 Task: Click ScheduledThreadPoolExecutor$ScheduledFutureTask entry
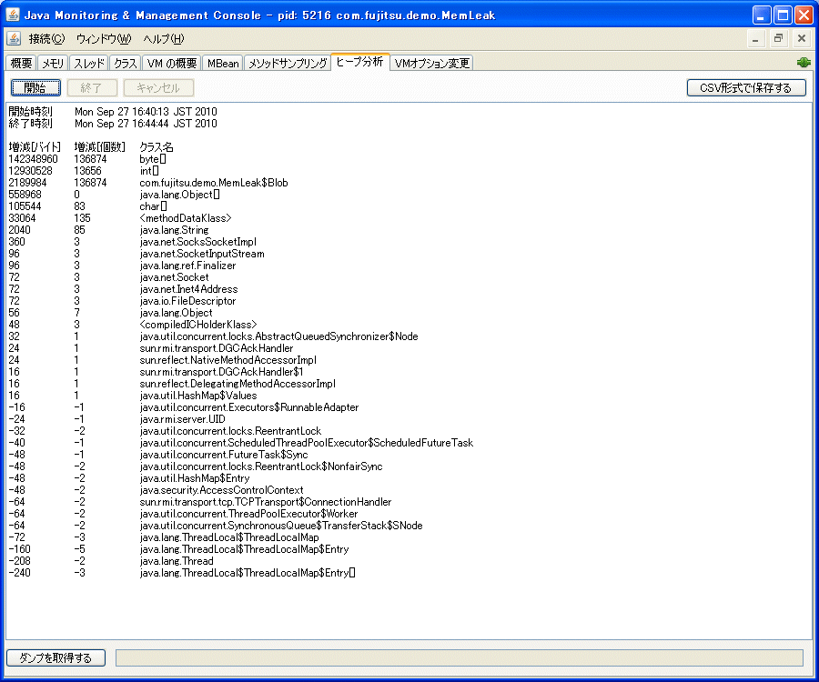pos(307,443)
